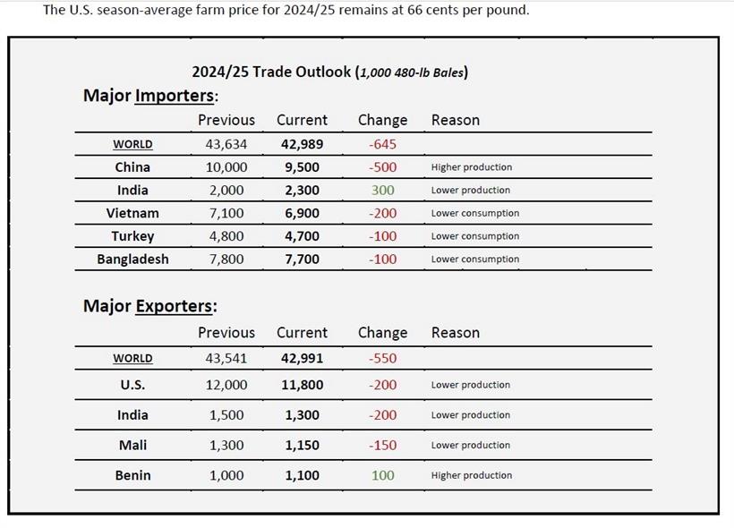
Task: Select the green 300 change value
Action: click(382, 190)
